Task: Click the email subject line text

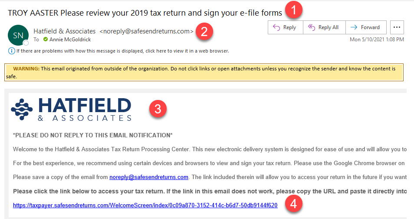Action: click(145, 13)
